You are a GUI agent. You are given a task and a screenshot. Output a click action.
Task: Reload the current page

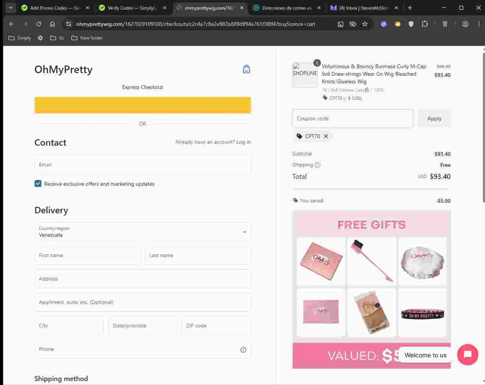[x=39, y=24]
